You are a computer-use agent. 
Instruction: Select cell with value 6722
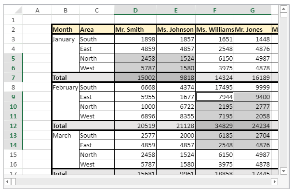coord(176,106)
